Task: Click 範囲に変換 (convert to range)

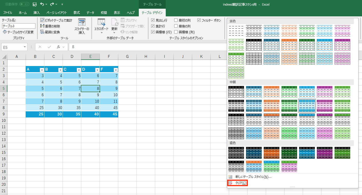Action: (50, 32)
